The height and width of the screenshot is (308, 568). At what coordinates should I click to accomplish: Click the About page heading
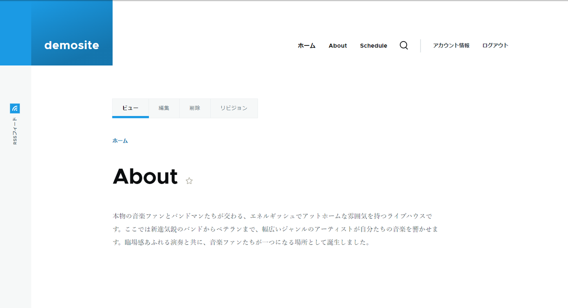(145, 176)
